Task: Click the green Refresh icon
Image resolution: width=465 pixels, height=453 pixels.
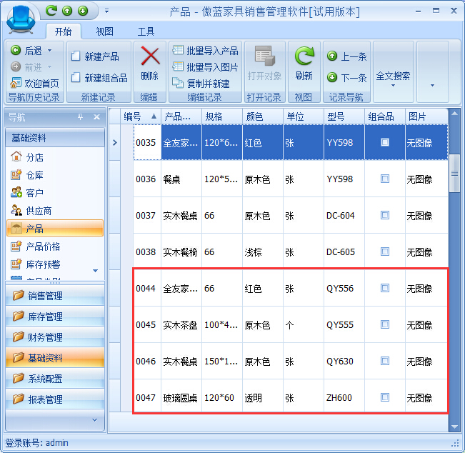Action: (x=304, y=57)
